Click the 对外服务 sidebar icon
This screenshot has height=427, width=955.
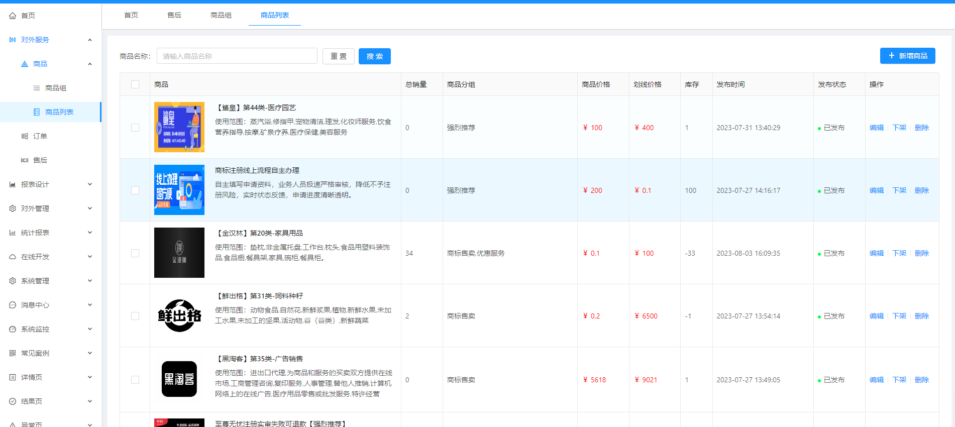(x=13, y=40)
